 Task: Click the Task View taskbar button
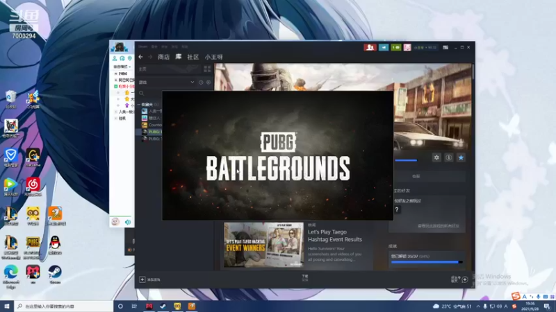coord(134,306)
